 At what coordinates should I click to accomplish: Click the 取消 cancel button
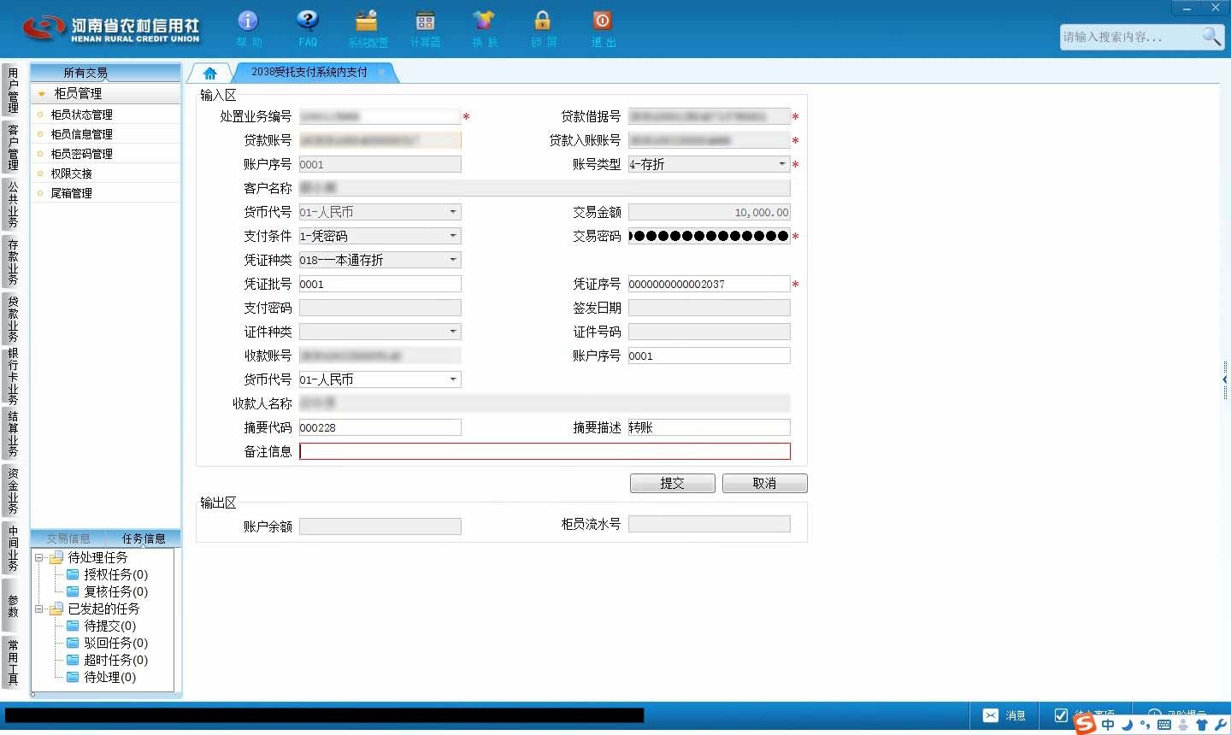[765, 484]
